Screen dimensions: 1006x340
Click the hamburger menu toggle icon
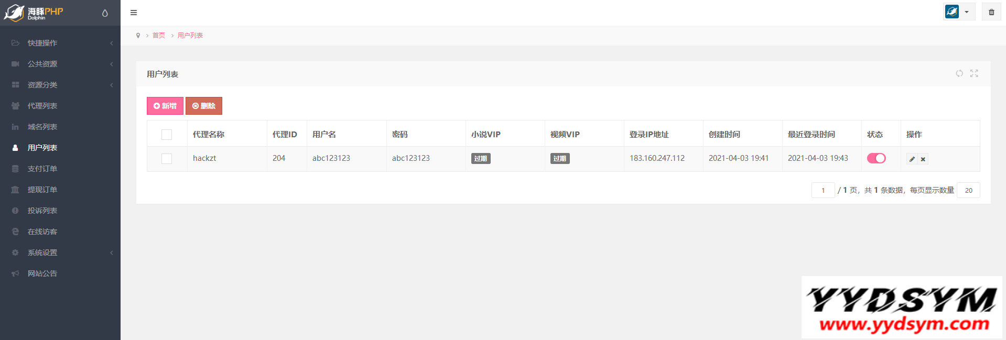[x=134, y=13]
